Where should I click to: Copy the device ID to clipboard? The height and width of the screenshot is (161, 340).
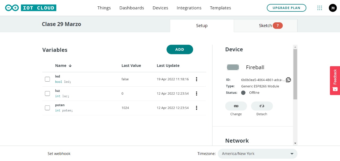click(288, 80)
